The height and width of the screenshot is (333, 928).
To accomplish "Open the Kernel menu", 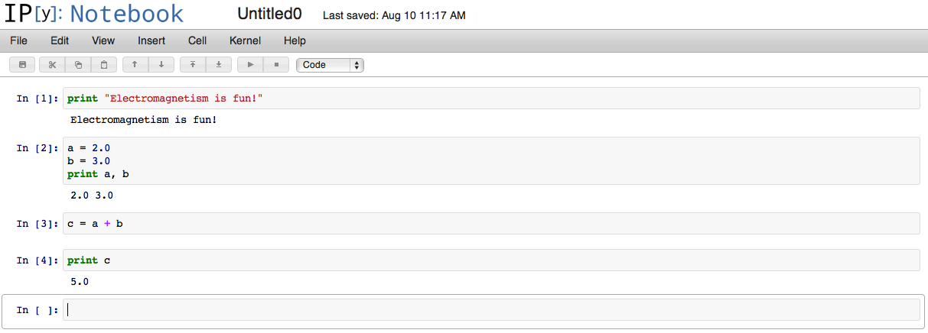I will (245, 40).
